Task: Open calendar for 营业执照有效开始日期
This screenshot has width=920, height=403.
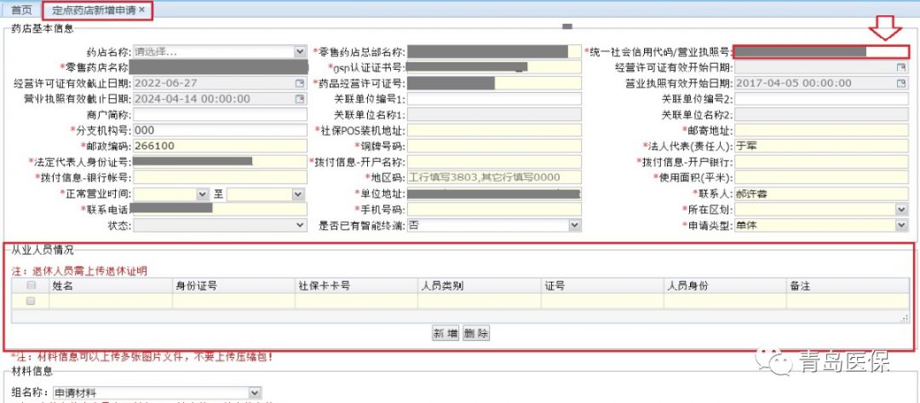Action: pos(900,83)
